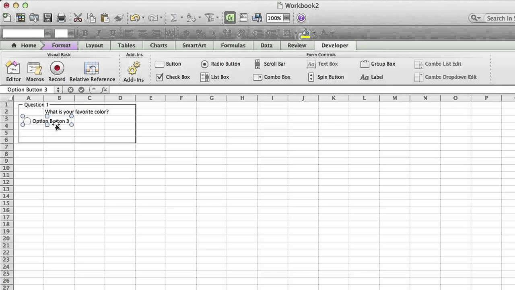Image resolution: width=515 pixels, height=290 pixels.
Task: Switch to the Formulas ribbon tab
Action: click(x=233, y=45)
